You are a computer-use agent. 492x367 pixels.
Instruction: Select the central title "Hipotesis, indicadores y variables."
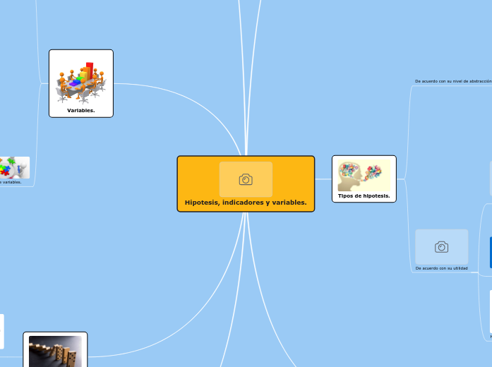pyautogui.click(x=246, y=203)
